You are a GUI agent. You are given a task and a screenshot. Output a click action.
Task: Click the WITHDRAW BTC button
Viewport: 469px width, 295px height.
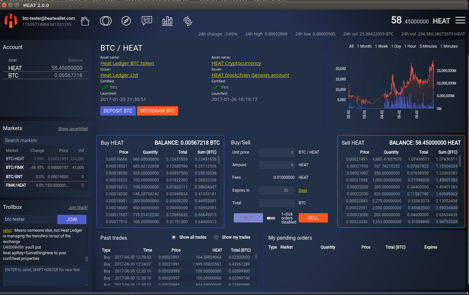(x=157, y=111)
